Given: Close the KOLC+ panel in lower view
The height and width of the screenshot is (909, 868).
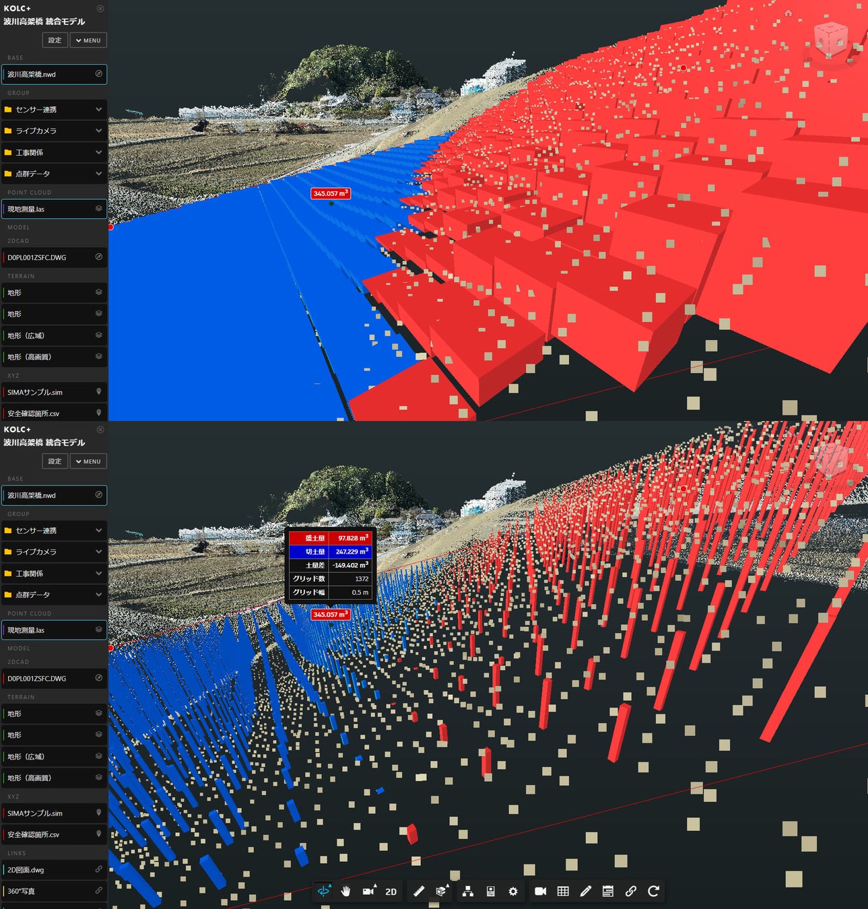Looking at the screenshot, I should (100, 430).
